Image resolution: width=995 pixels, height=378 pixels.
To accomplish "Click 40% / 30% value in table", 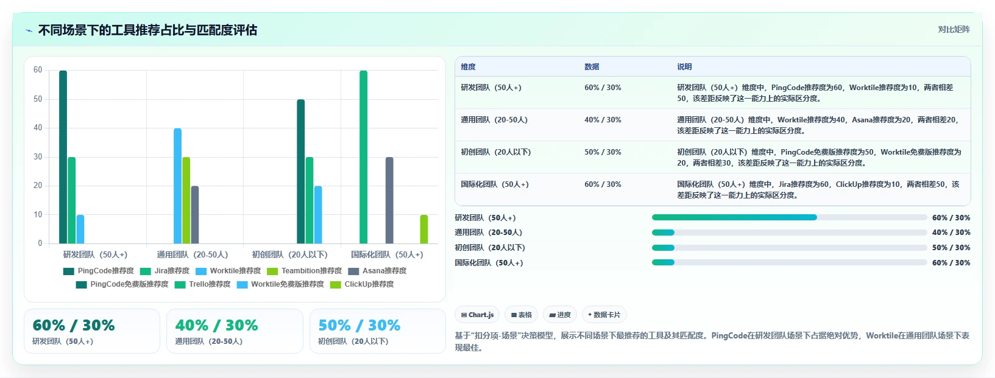I will coord(603,120).
